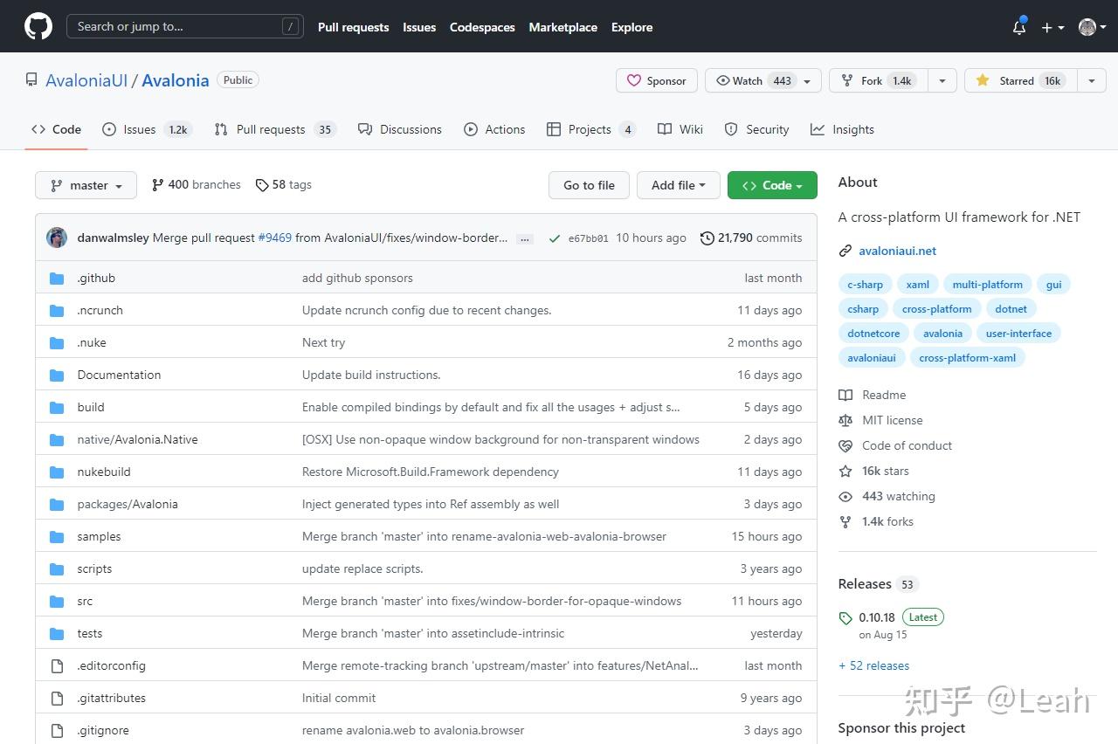Click the .github folder icon
1118x744 pixels.
pyautogui.click(x=57, y=279)
